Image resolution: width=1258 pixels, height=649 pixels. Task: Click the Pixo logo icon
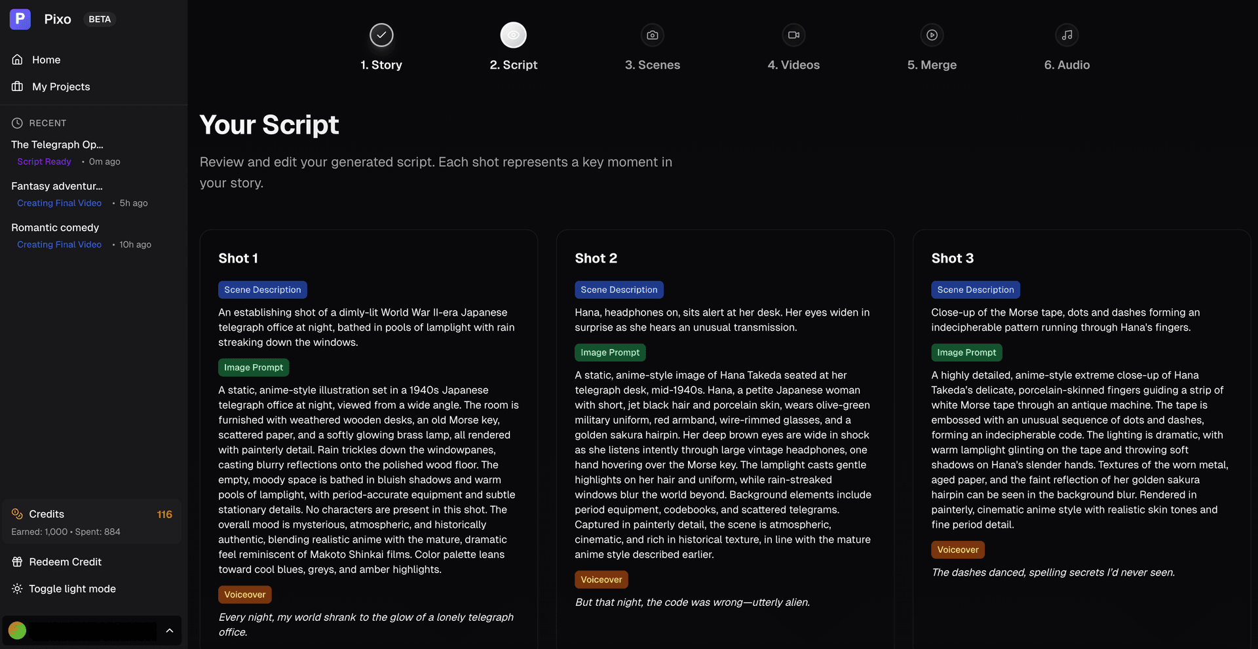(x=20, y=19)
